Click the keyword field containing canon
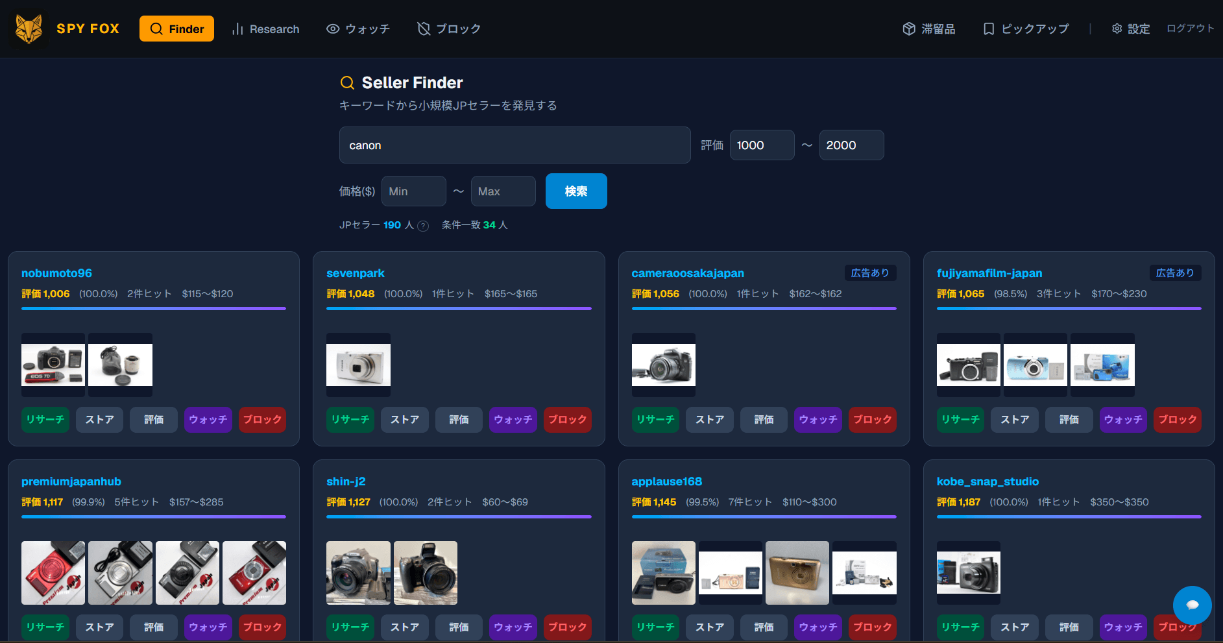Viewport: 1223px width, 643px height. pos(515,145)
